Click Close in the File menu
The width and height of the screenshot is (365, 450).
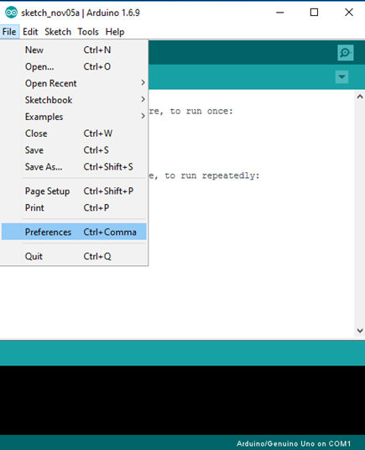tap(74, 133)
